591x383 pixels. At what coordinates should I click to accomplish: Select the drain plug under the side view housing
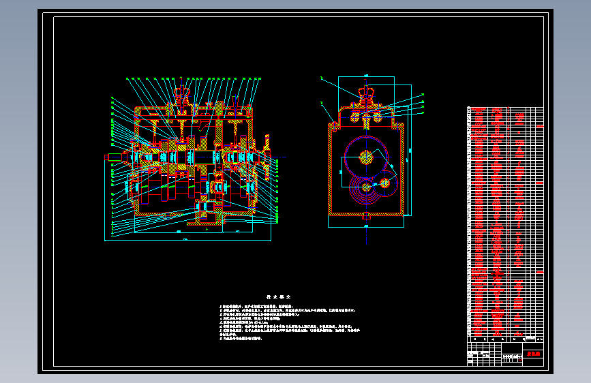tap(366, 216)
